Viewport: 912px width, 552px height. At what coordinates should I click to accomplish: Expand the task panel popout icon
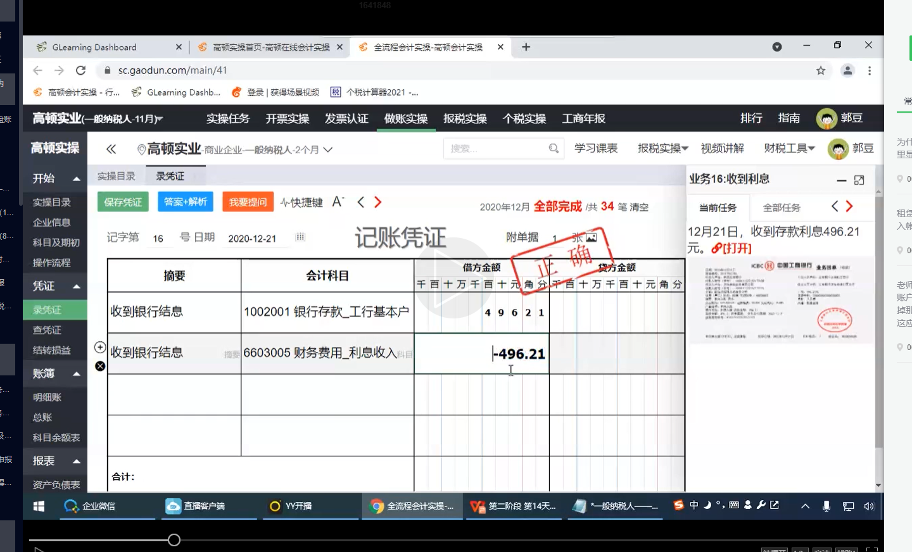point(859,180)
